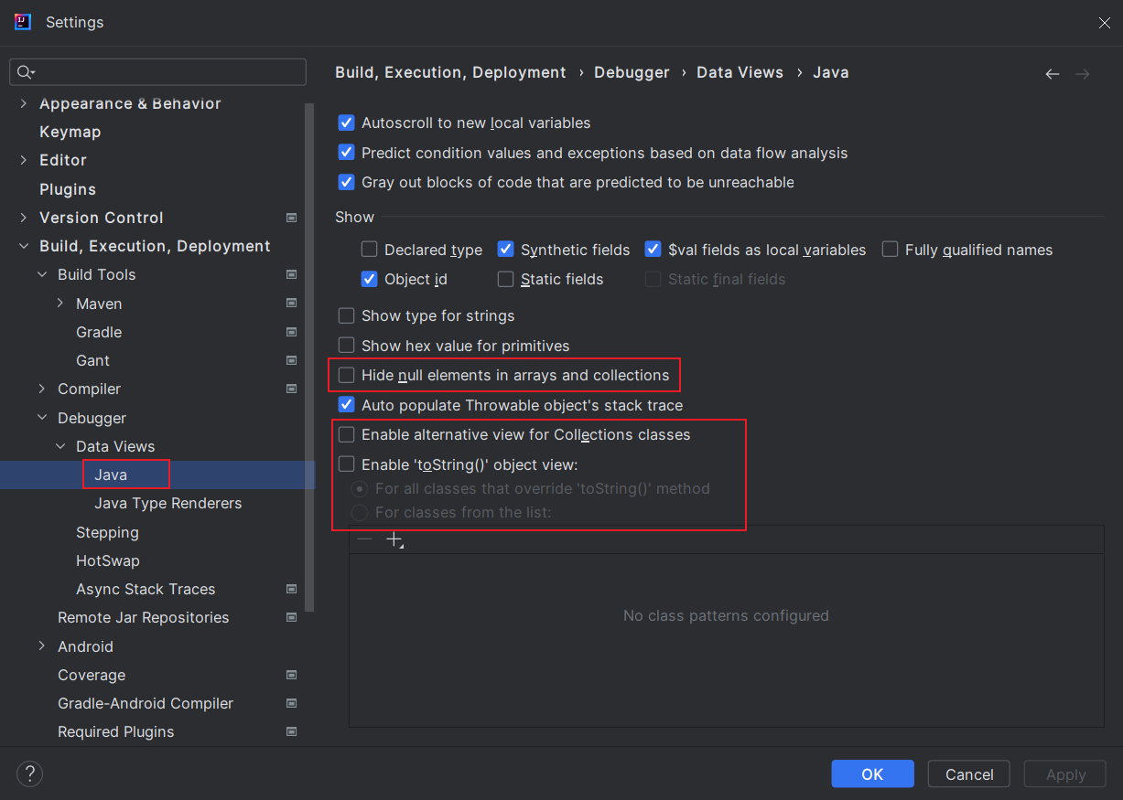Click the settings tree vertical scrollbar
This screenshot has height=800, width=1123.
click(x=310, y=357)
